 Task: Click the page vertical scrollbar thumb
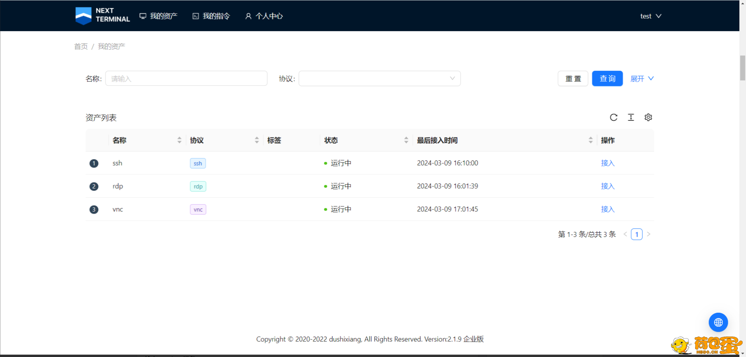[743, 68]
